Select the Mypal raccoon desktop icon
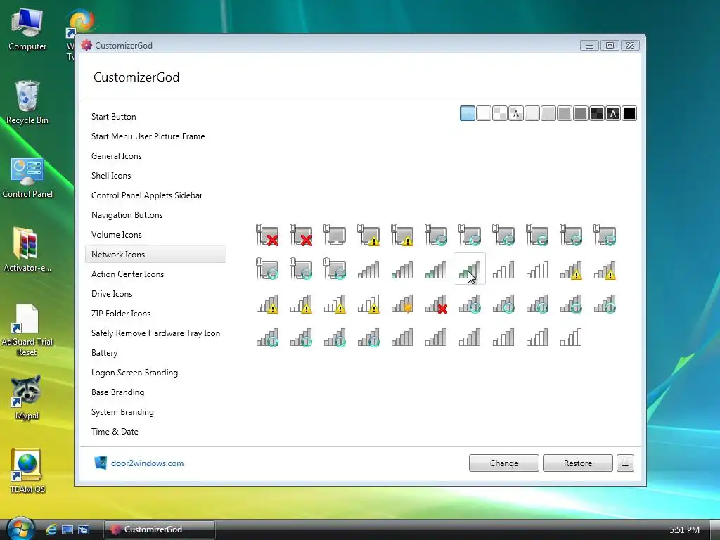Screen dimensions: 720x540 [27, 398]
